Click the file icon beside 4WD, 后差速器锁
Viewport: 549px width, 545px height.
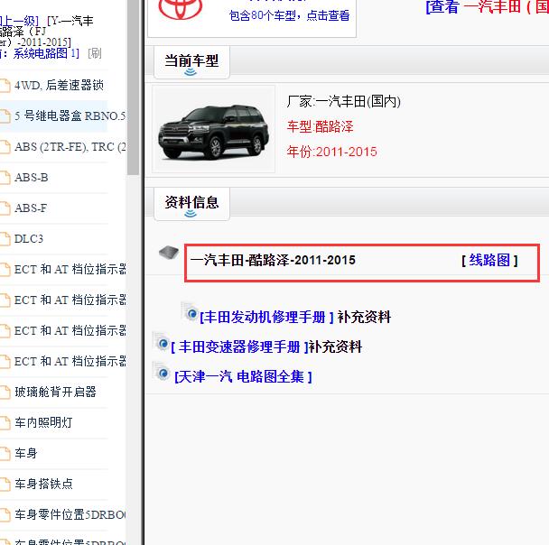coord(5,86)
